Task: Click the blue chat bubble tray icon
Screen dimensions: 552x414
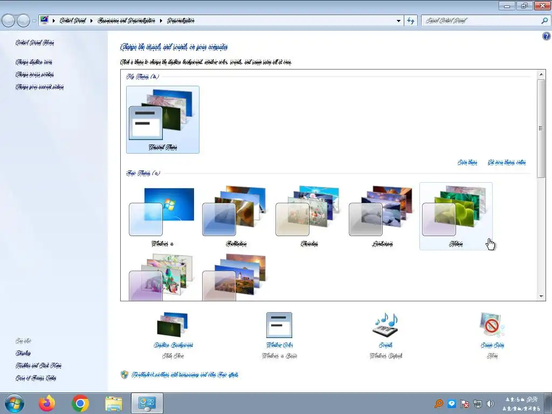Action: pos(451,403)
